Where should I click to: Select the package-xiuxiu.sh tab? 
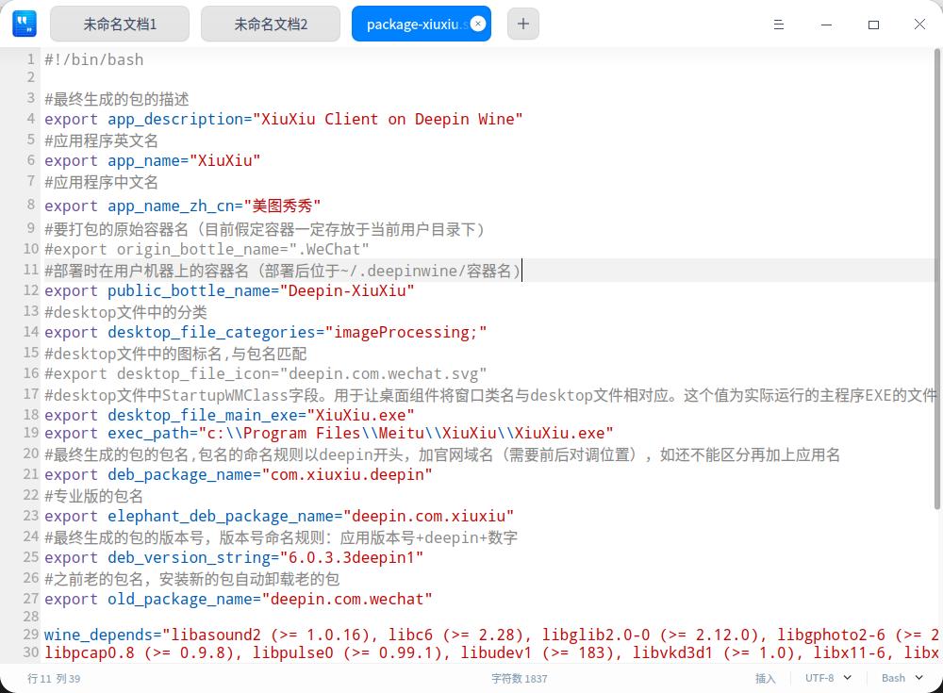(x=413, y=25)
